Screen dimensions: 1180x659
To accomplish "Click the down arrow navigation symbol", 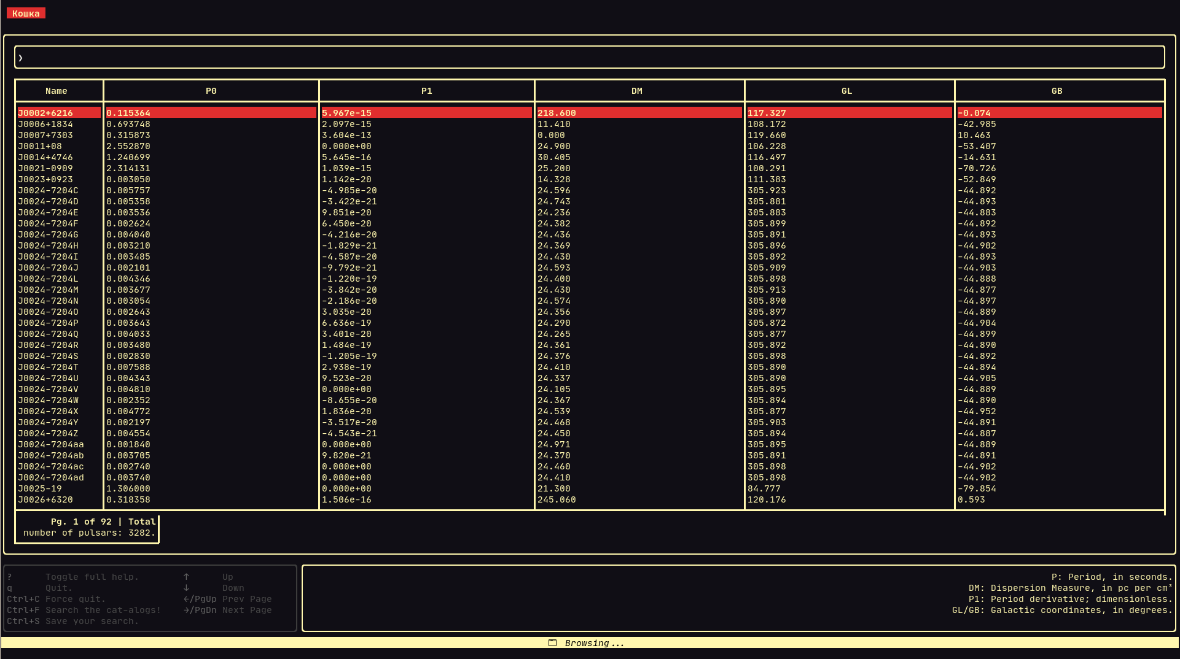I will [x=186, y=587].
